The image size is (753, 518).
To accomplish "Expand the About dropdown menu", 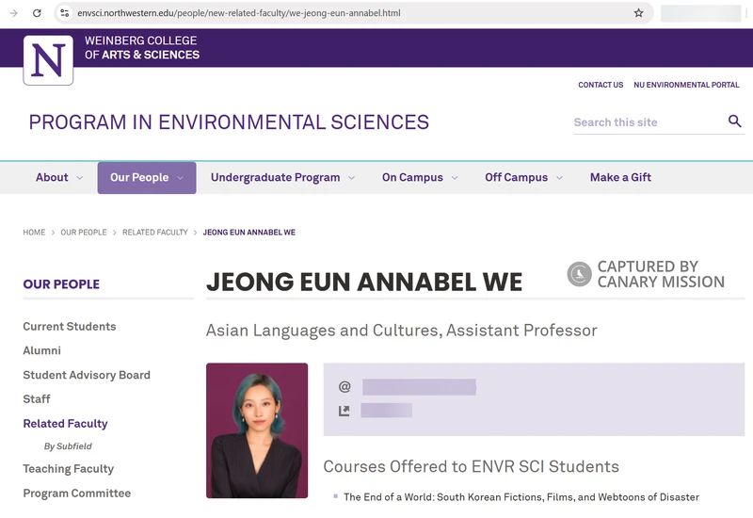I will pyautogui.click(x=58, y=177).
